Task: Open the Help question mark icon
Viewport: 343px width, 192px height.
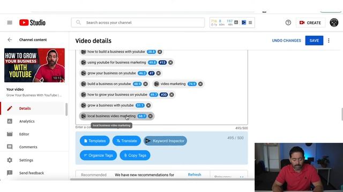Action: [288, 22]
